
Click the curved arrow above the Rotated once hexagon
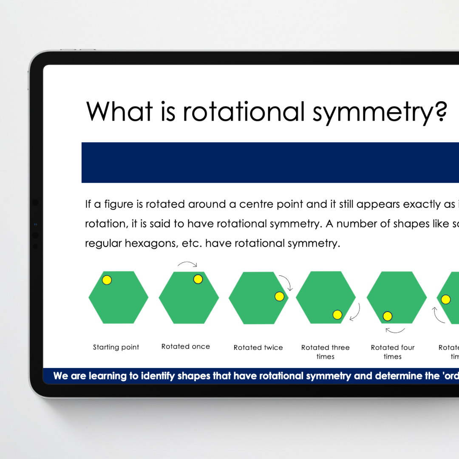pos(187,265)
